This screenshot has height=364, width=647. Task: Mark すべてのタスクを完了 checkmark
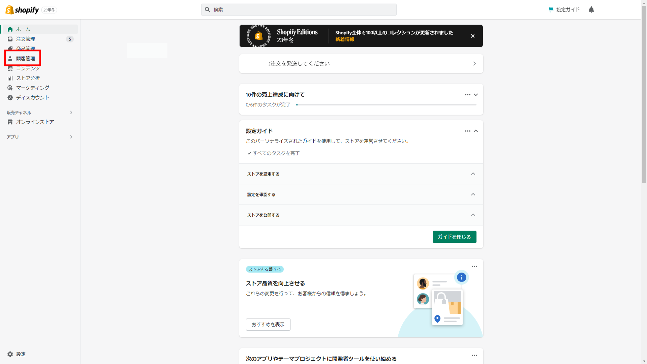[x=249, y=153]
